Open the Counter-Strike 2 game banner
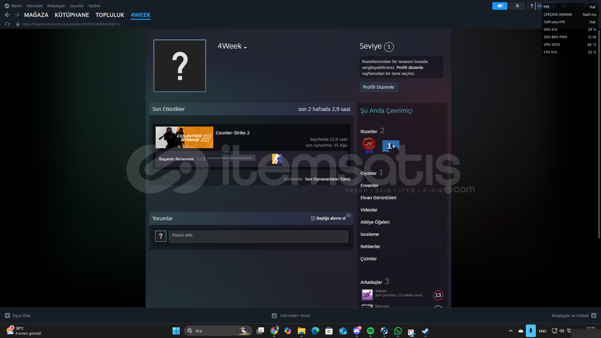Image resolution: width=601 pixels, height=338 pixels. 184,137
